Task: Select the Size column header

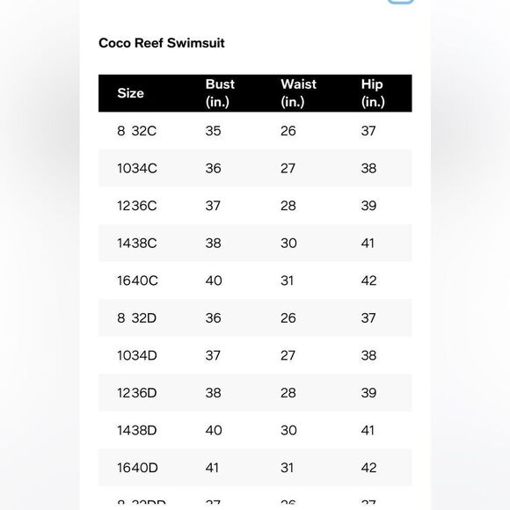Action: pos(130,93)
